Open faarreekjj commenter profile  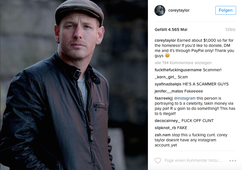coord(164,98)
